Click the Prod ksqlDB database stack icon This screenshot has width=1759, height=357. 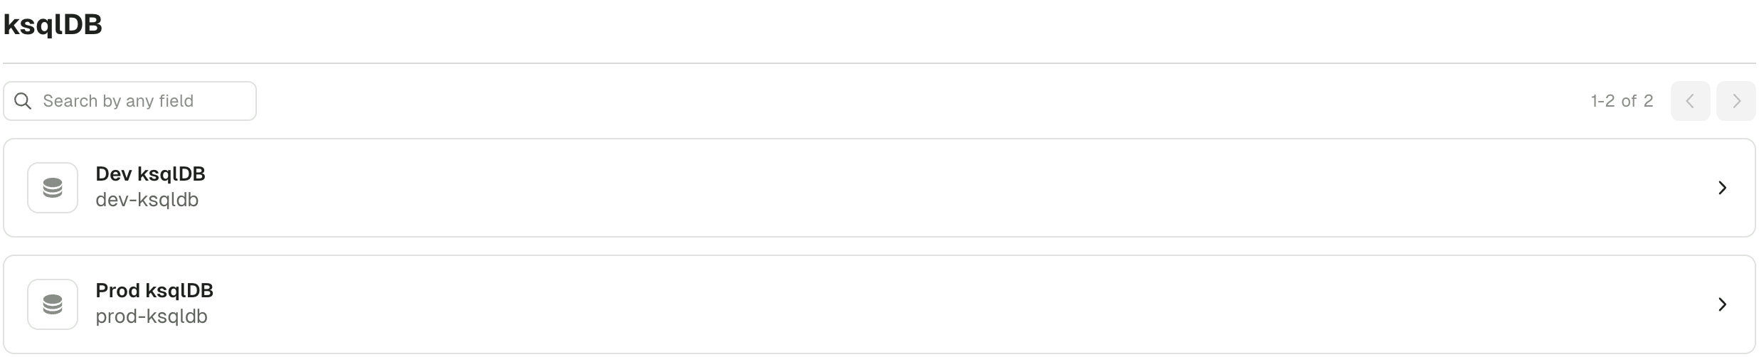(53, 304)
